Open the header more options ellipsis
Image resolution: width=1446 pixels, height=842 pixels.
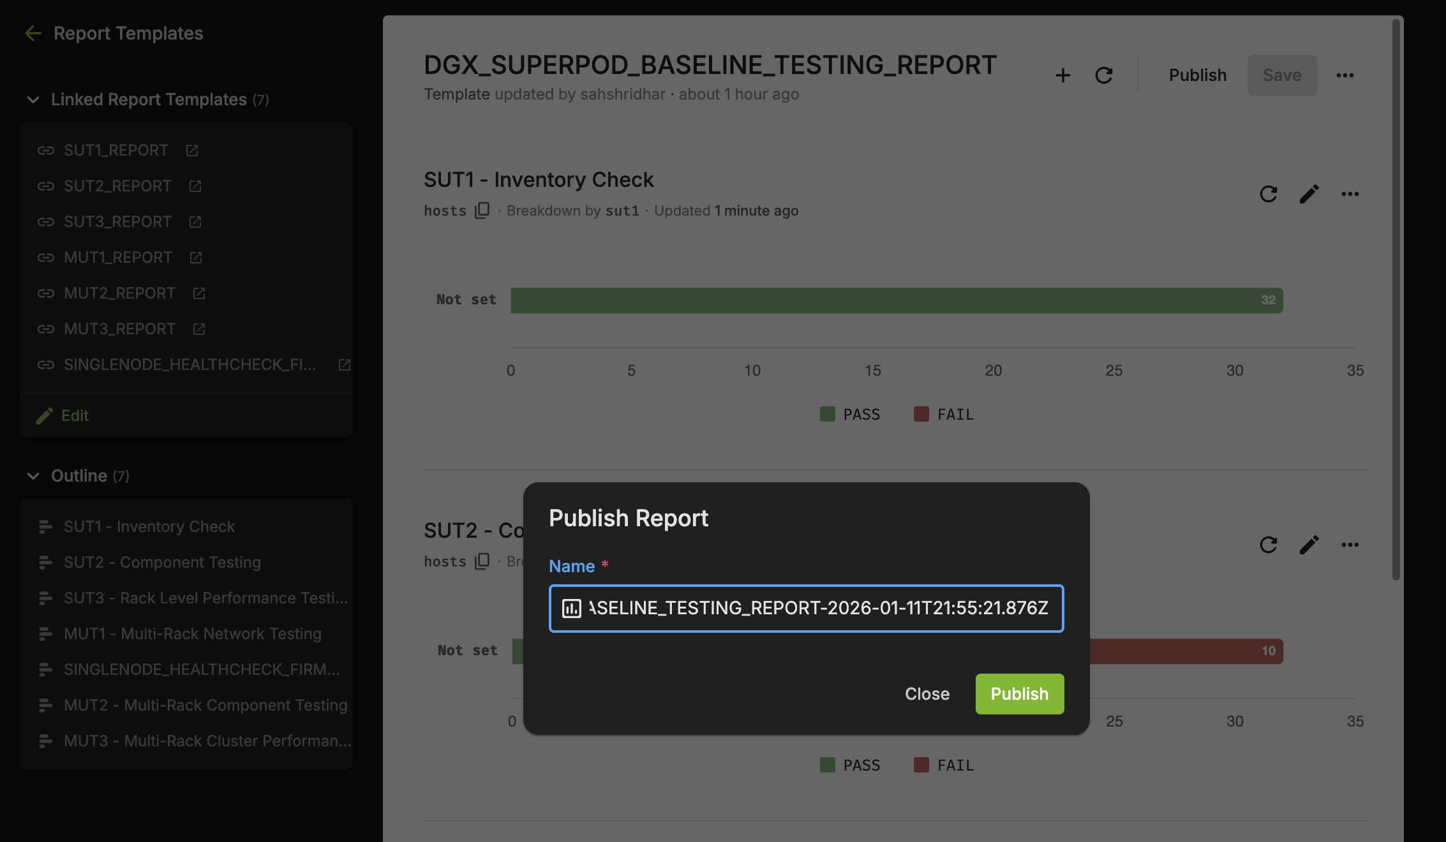click(x=1345, y=75)
